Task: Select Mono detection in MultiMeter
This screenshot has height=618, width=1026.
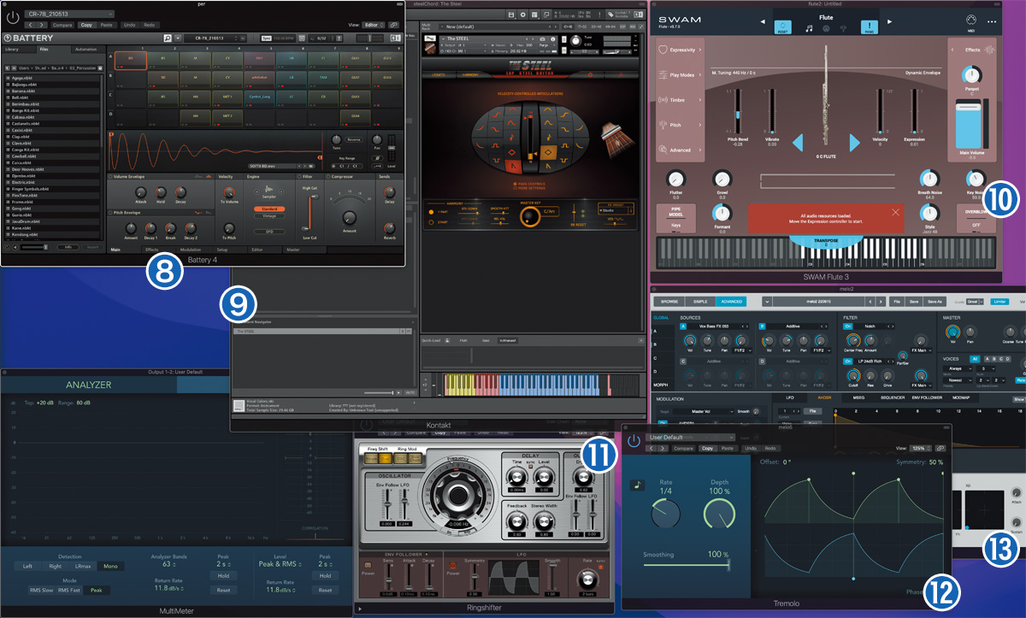Action: click(x=109, y=566)
